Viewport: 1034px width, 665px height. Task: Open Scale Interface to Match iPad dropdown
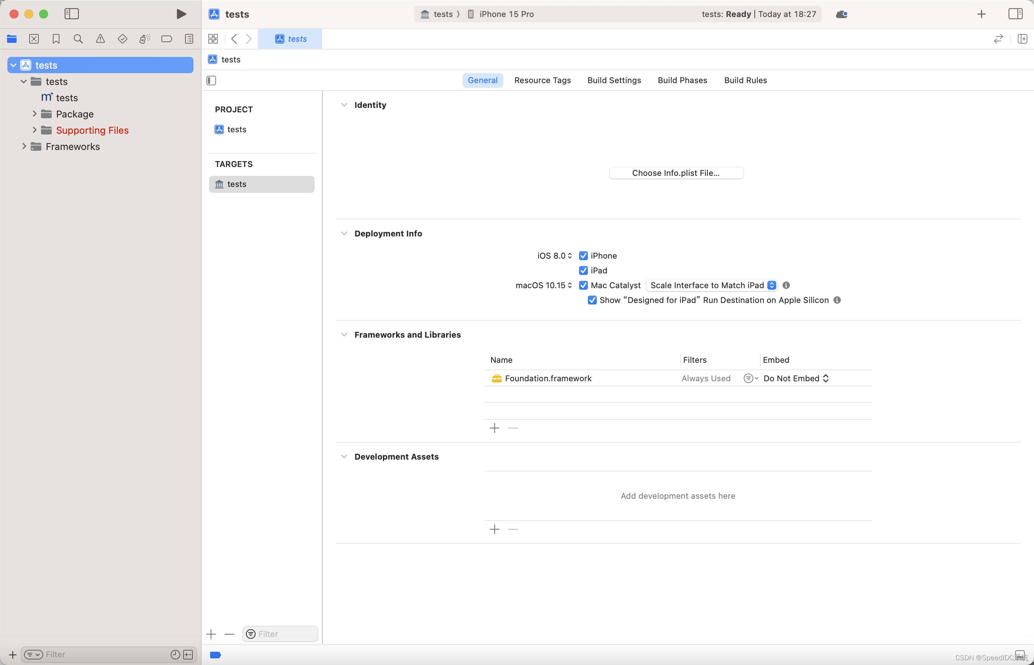point(712,285)
